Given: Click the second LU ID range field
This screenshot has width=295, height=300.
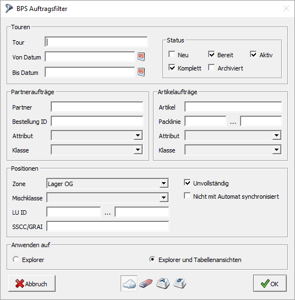Looking at the screenshot, I should [142, 212].
